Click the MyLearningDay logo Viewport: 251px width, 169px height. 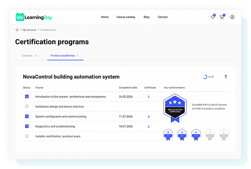34,17
